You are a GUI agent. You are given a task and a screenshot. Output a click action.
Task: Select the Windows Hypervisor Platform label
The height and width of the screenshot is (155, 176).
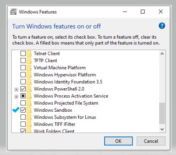[65, 75]
